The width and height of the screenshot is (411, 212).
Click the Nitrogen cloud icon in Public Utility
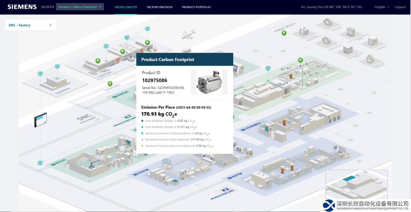328,22
